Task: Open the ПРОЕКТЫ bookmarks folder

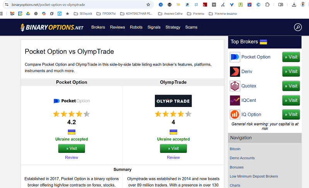Action: coord(106,14)
